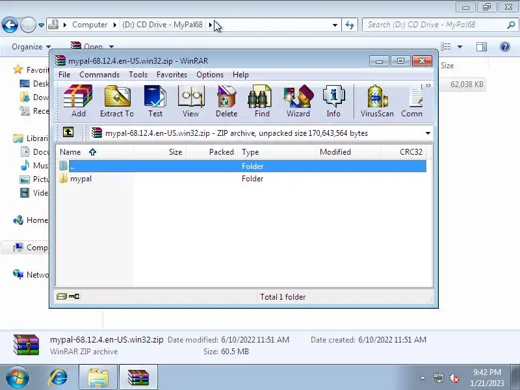Viewport: 520px width, 390px height.
Task: Sort Explorer files by Size column
Action: (x=447, y=66)
